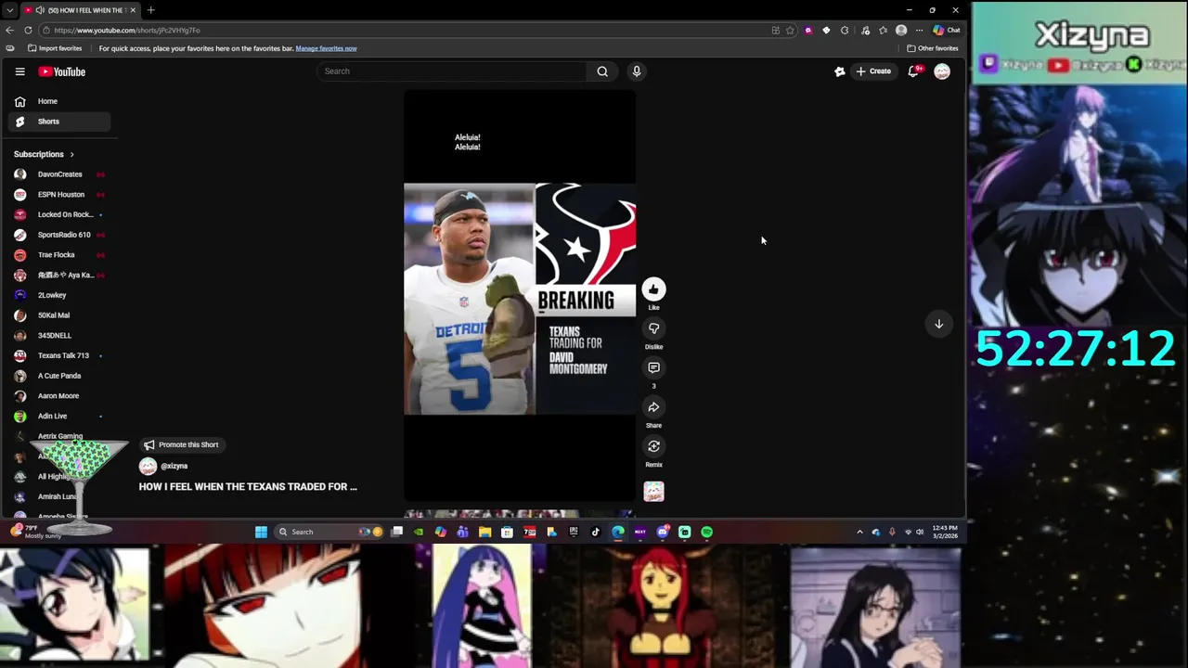Open the Locked On Rockets subscription
1188x668 pixels.
(x=59, y=215)
